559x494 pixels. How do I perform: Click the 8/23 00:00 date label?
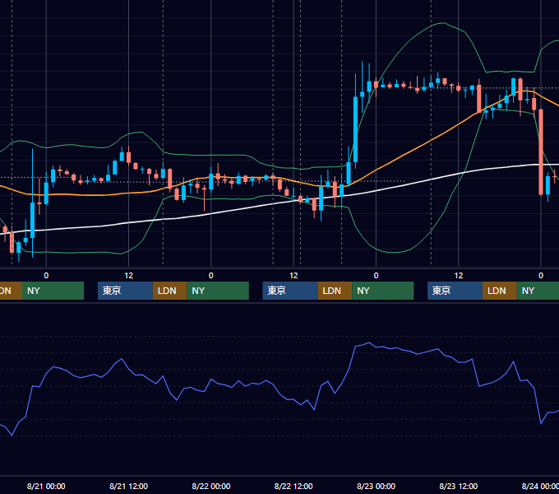tap(377, 486)
